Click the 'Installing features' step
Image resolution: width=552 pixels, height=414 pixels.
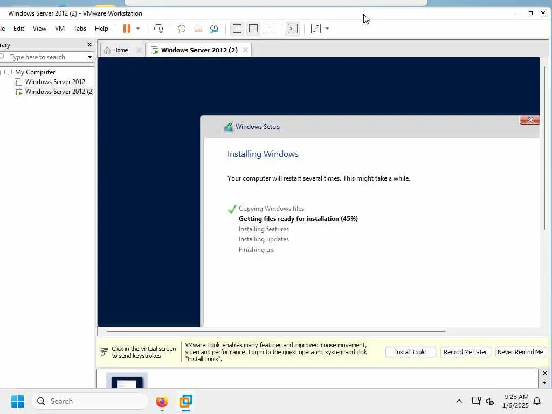click(264, 229)
